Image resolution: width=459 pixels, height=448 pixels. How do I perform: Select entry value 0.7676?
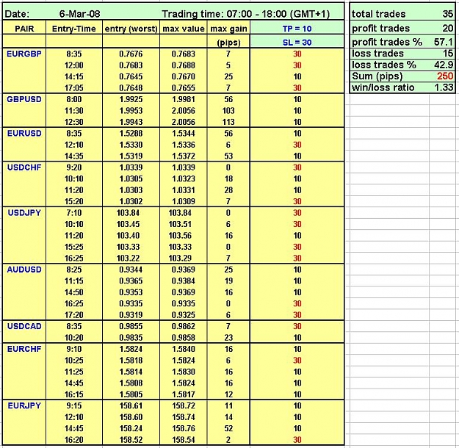(131, 54)
